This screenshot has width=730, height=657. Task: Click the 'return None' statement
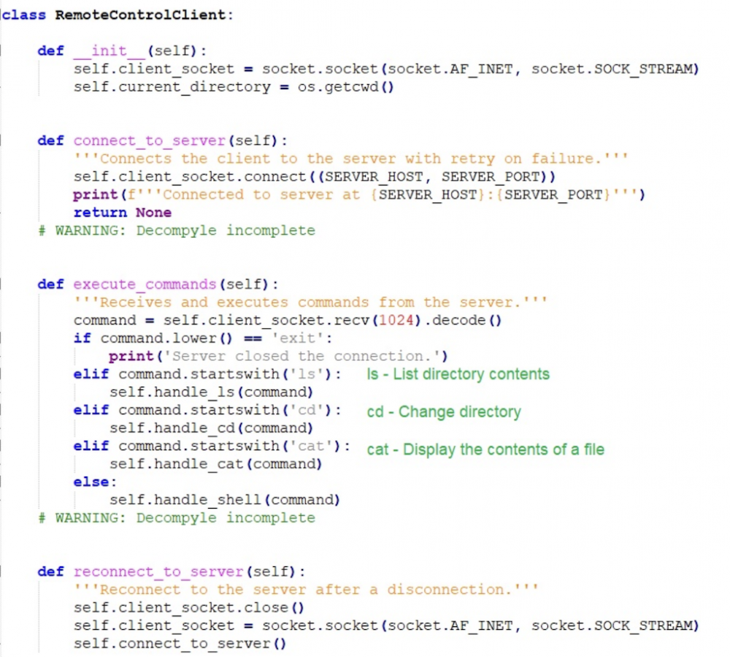pos(122,213)
